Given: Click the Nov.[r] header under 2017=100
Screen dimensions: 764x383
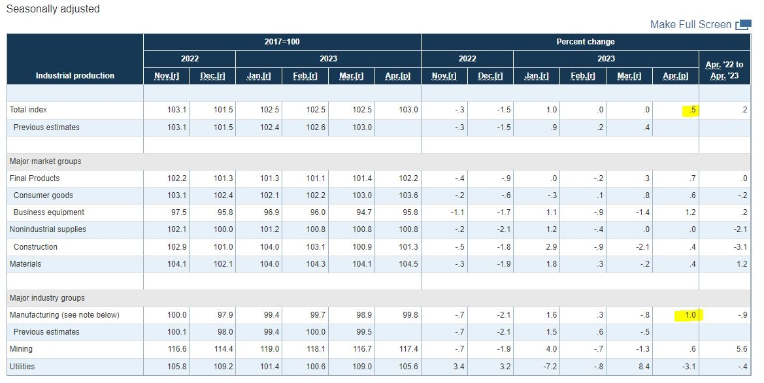Looking at the screenshot, I should [167, 76].
